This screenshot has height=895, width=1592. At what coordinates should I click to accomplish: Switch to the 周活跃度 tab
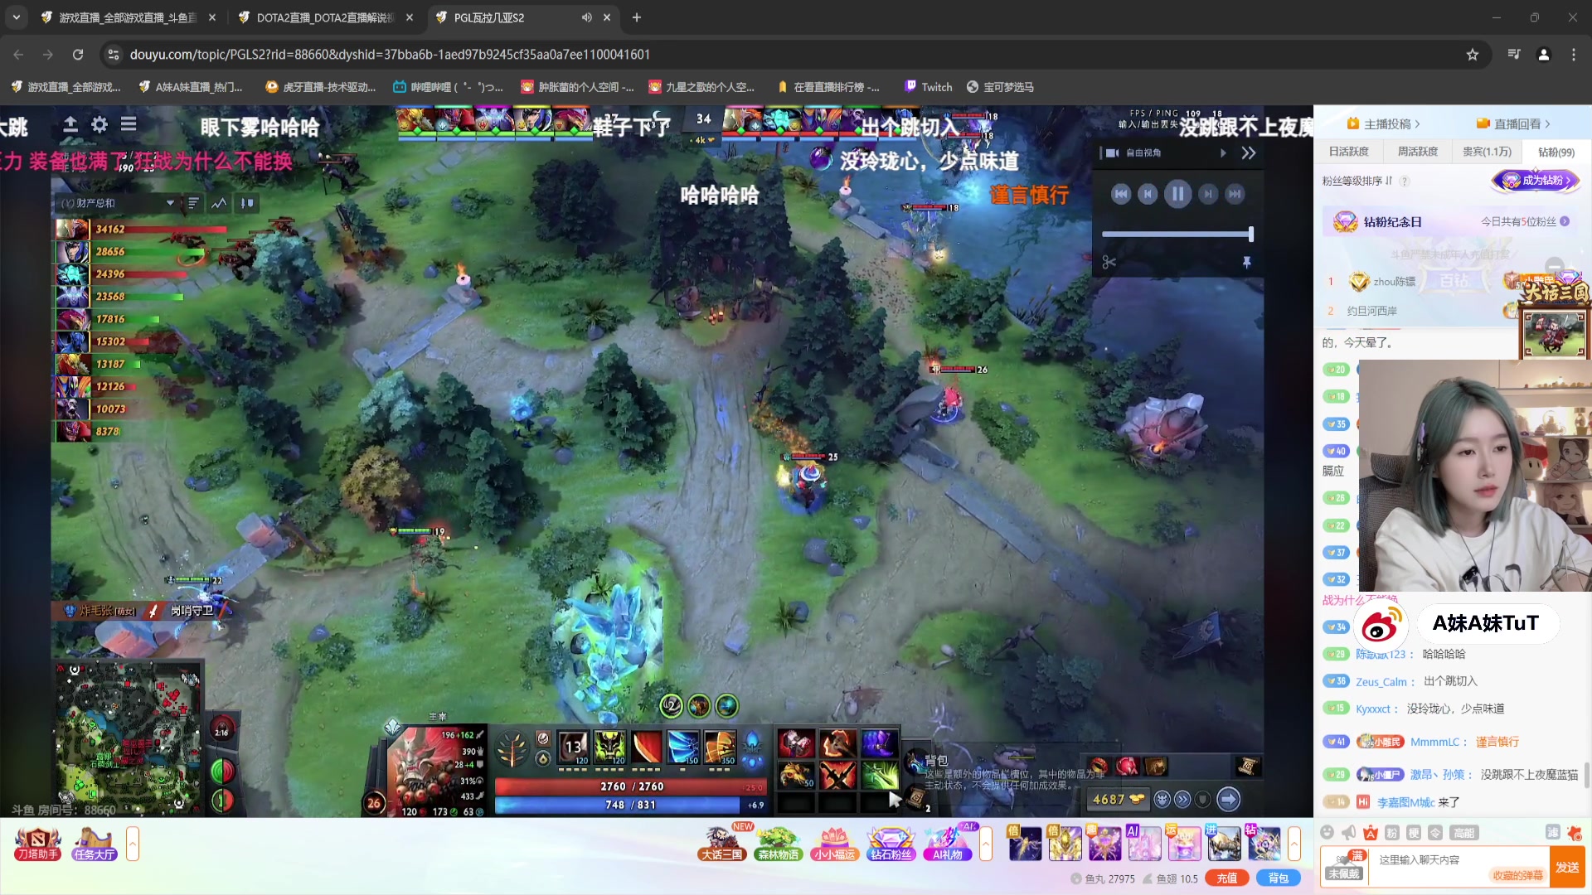click(1418, 152)
